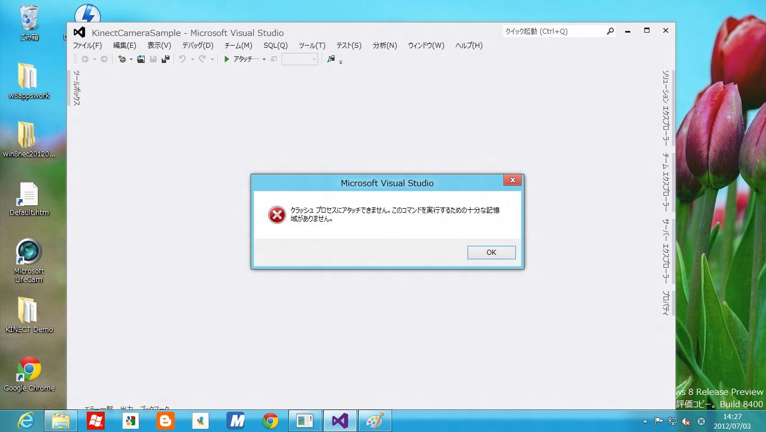Select the w8appswork folder on desktop
Image resolution: width=766 pixels, height=432 pixels.
[29, 81]
